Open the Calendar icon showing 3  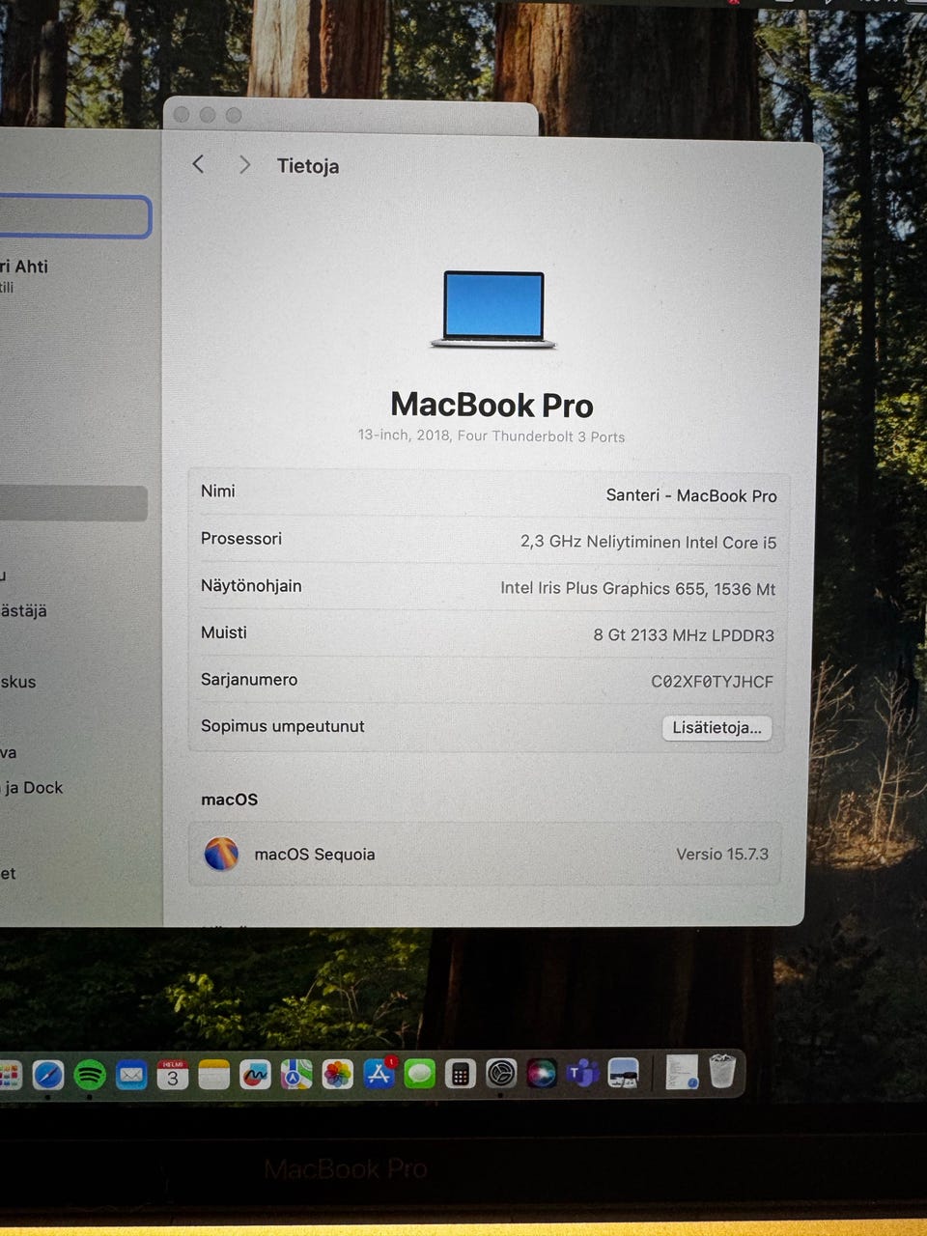172,1075
